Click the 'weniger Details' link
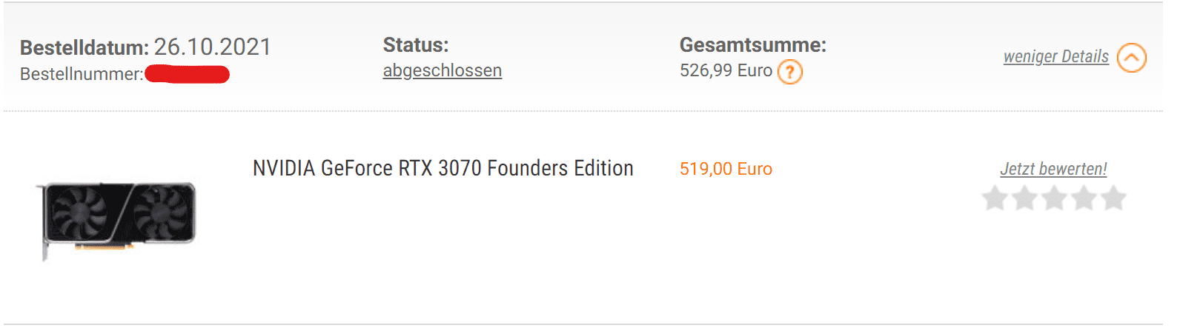Screen dimensions: 1180x331 (x=1056, y=56)
